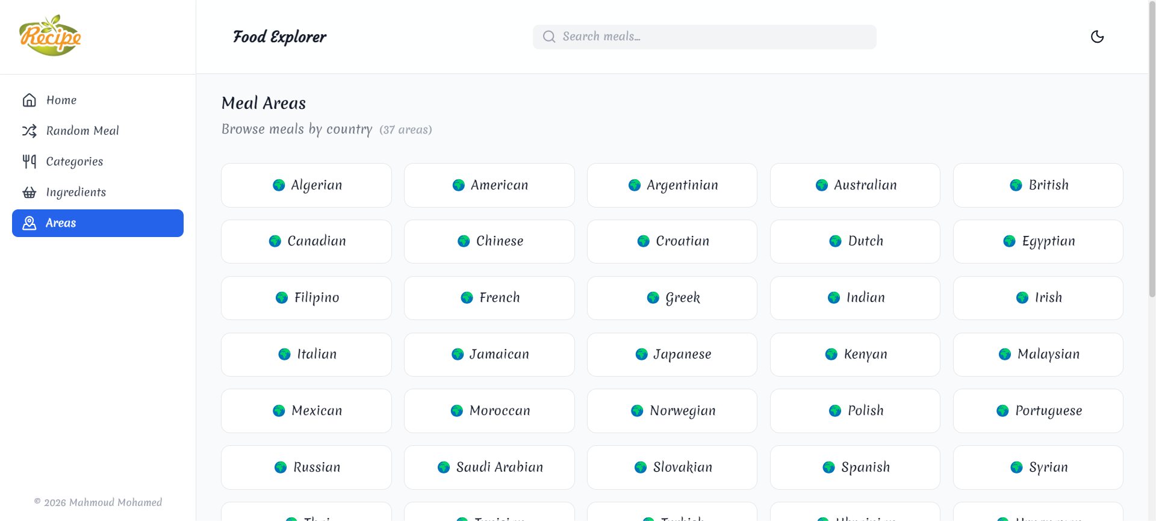Viewport: 1156px width, 521px height.
Task: Click the globe icon on Algerian card
Action: (279, 185)
